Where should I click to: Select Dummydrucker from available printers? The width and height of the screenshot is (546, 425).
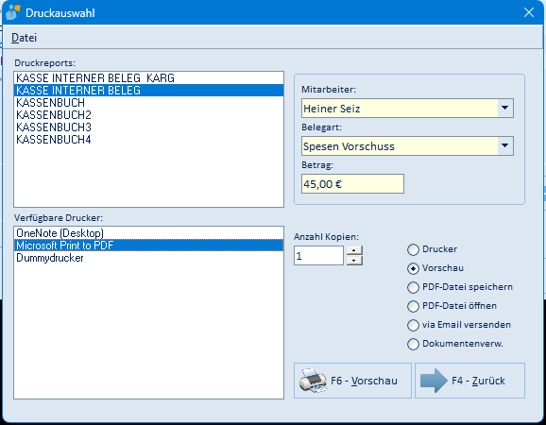click(x=148, y=258)
